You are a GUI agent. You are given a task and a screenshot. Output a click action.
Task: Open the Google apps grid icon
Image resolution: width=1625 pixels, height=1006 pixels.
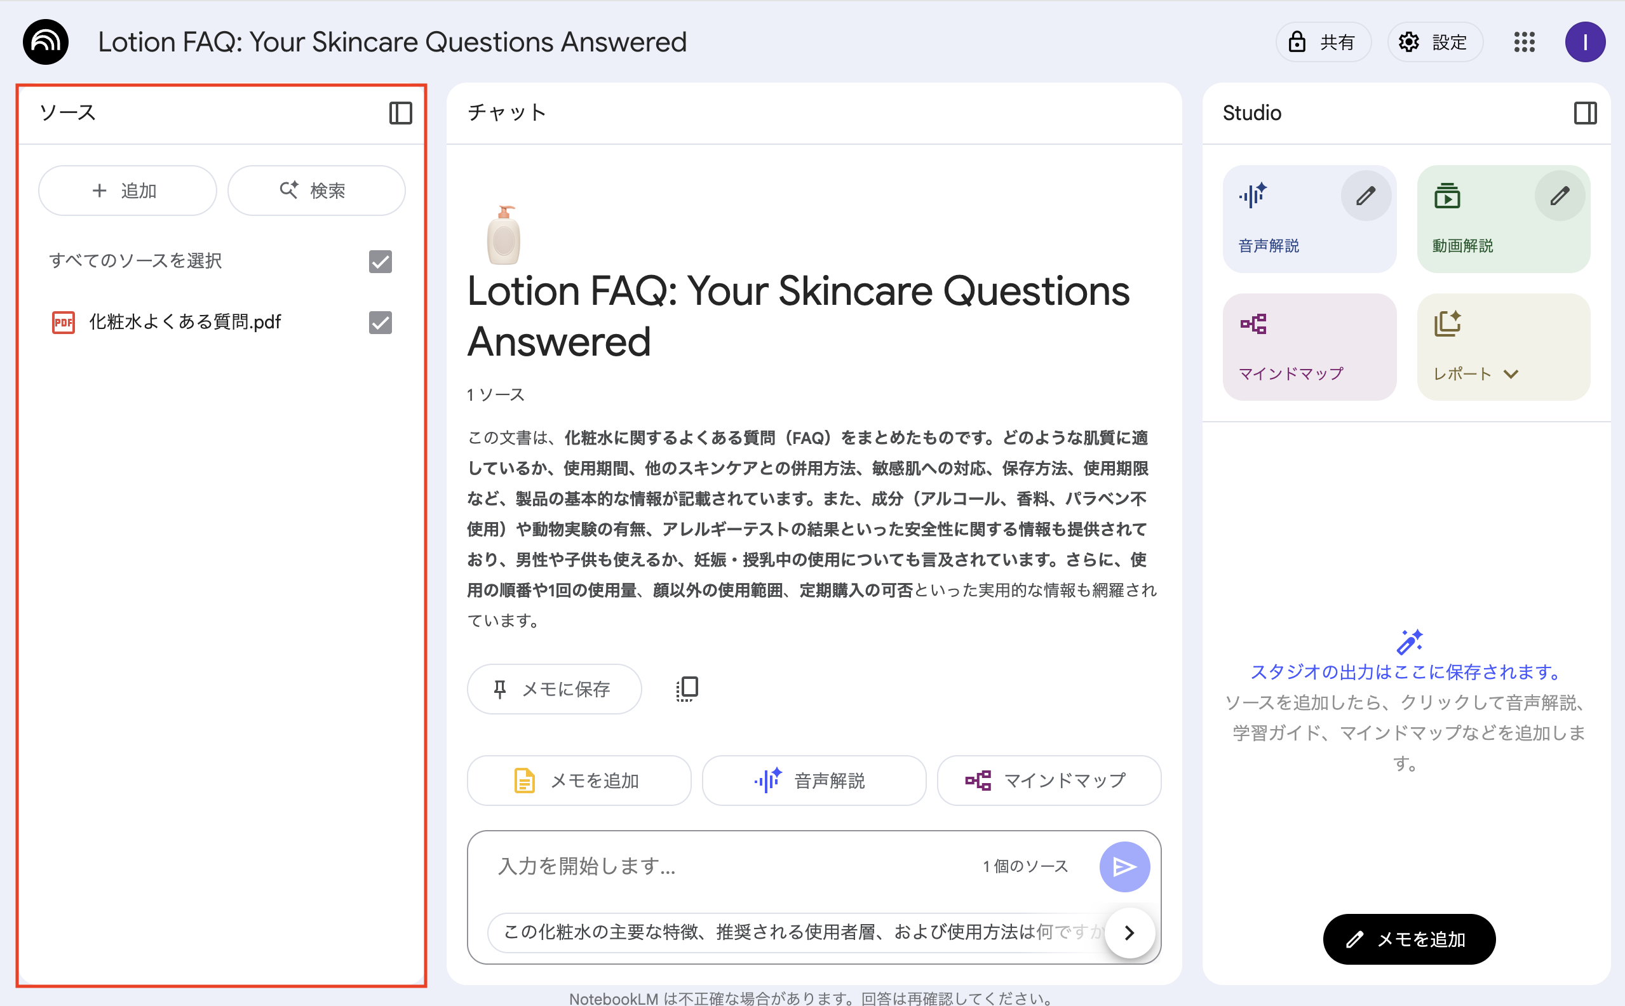click(x=1524, y=42)
